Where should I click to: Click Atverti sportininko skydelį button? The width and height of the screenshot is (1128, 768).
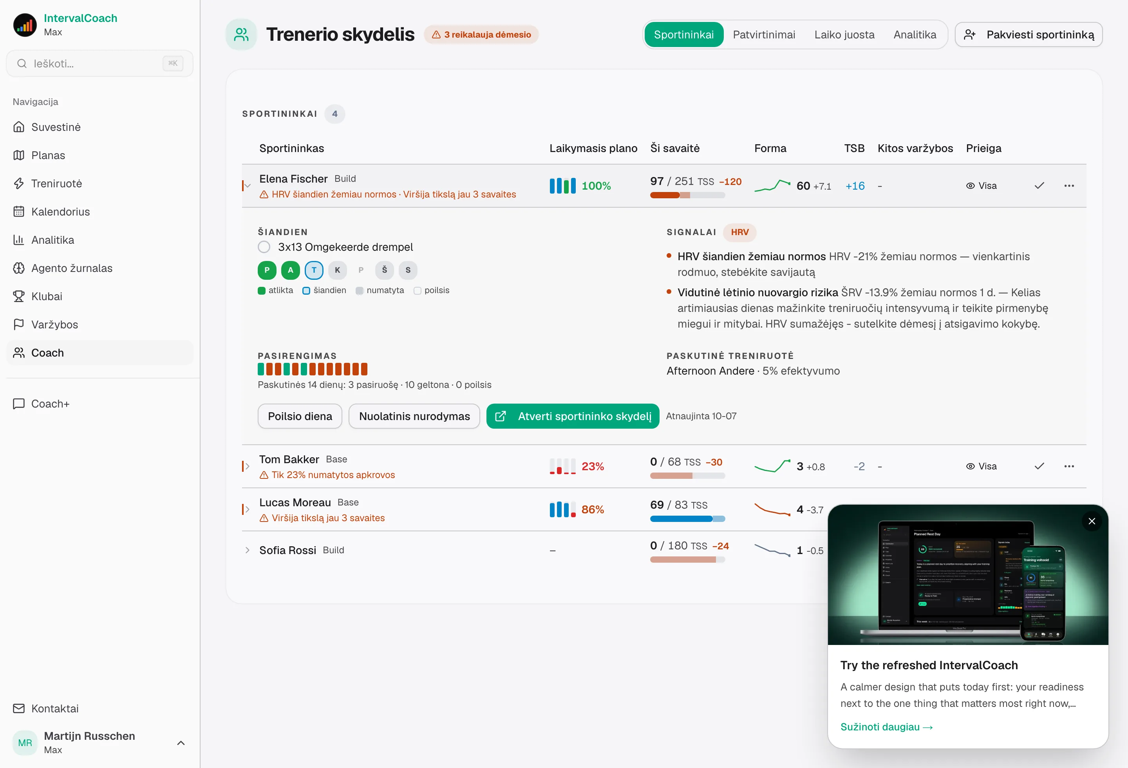tap(573, 417)
